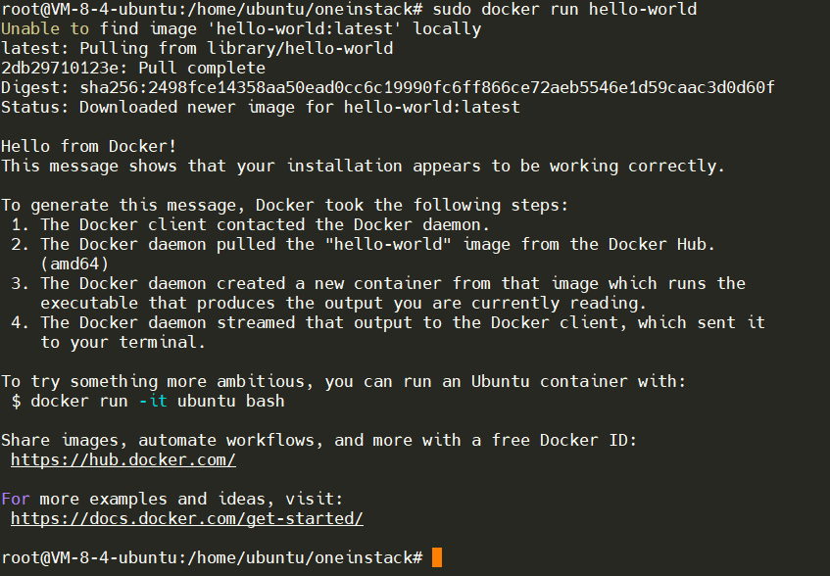Open the docs.docker.com get-started link
Image resolution: width=830 pixels, height=576 pixels.
pyautogui.click(x=187, y=518)
